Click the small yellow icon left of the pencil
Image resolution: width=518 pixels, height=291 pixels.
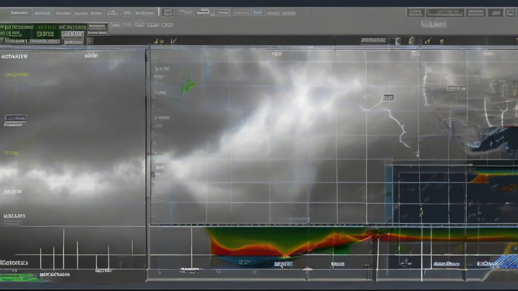tap(157, 41)
